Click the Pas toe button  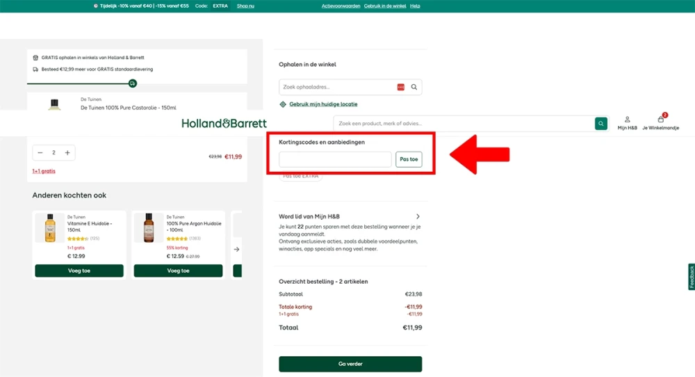click(409, 159)
